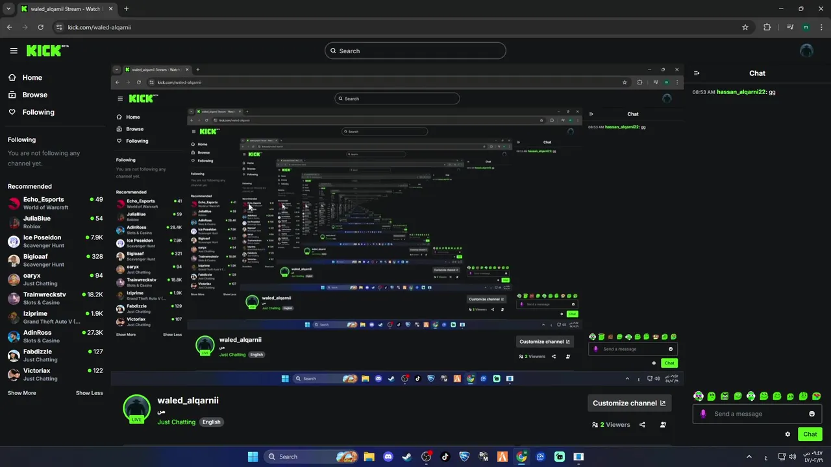This screenshot has height=467, width=831.
Task: Switch to Chrome on taskbar
Action: (521, 457)
